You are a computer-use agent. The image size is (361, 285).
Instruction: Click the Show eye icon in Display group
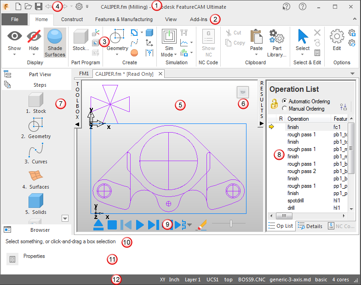[x=14, y=36]
